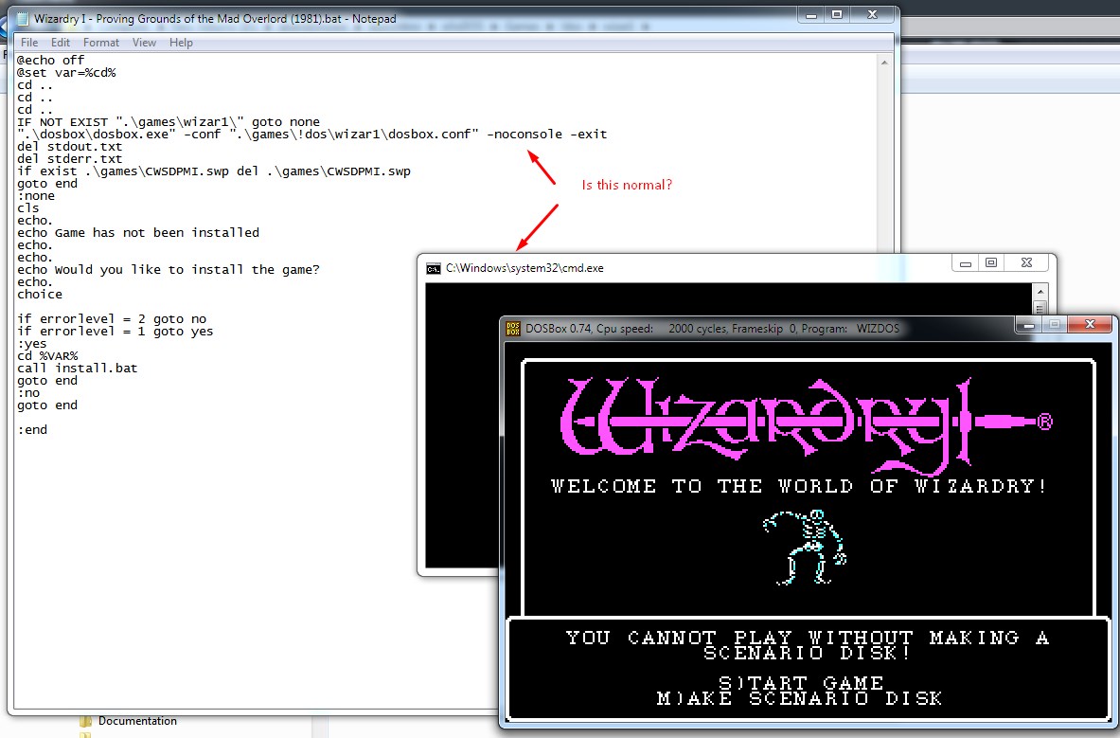The image size is (1120, 738).
Task: Click the ':none' label line
Action: pyautogui.click(x=36, y=196)
